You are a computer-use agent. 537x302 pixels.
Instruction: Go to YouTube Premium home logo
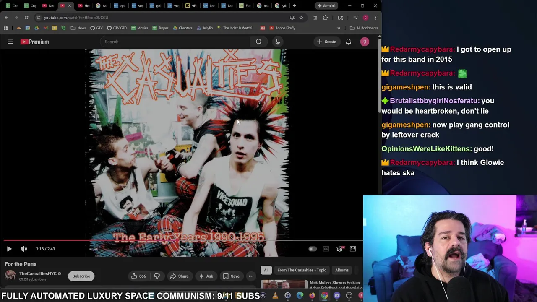pos(35,42)
